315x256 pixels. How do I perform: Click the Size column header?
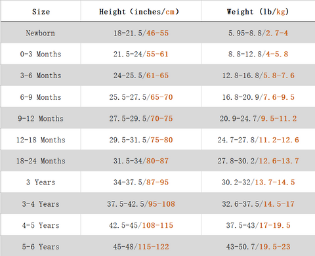(41, 11)
